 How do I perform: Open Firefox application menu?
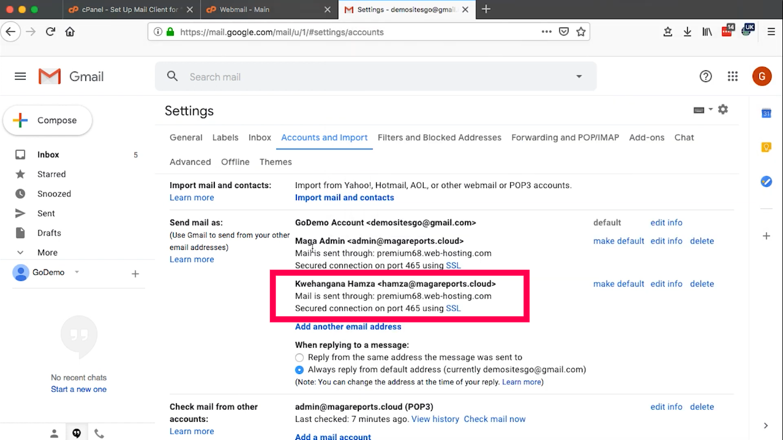click(771, 32)
